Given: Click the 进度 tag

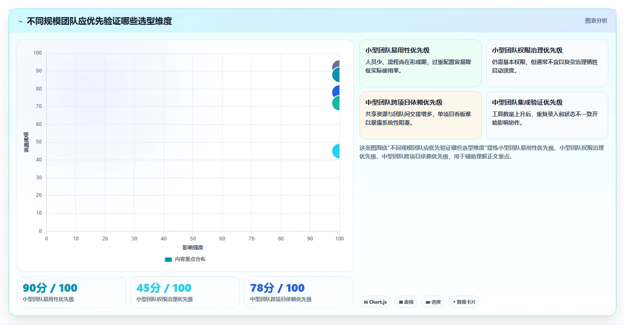Looking at the screenshot, I should 433,302.
